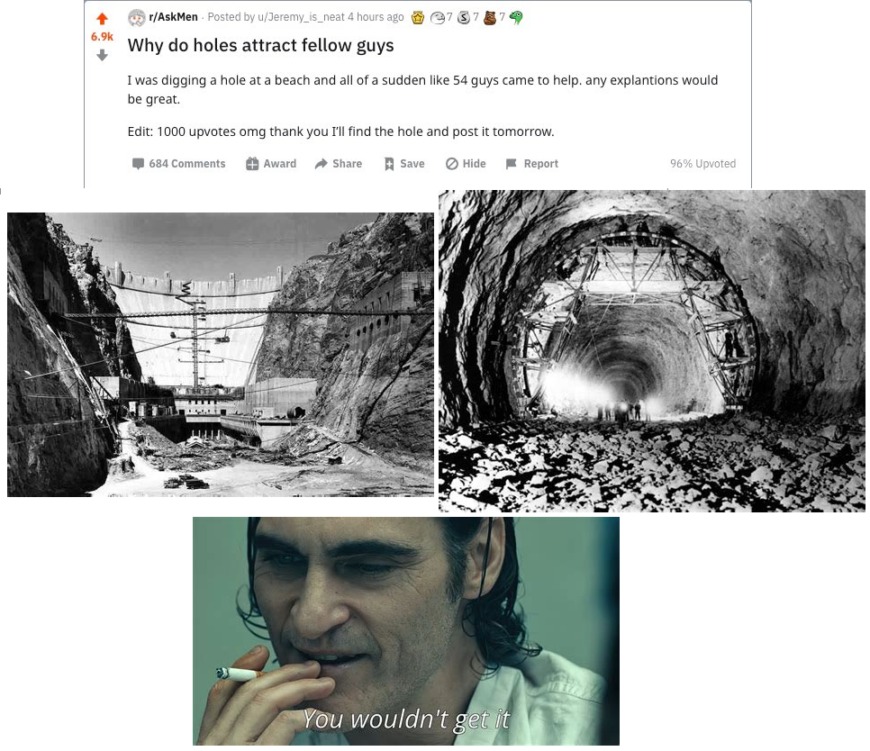Click the bear award icon
This screenshot has height=751, width=870.
click(489, 18)
